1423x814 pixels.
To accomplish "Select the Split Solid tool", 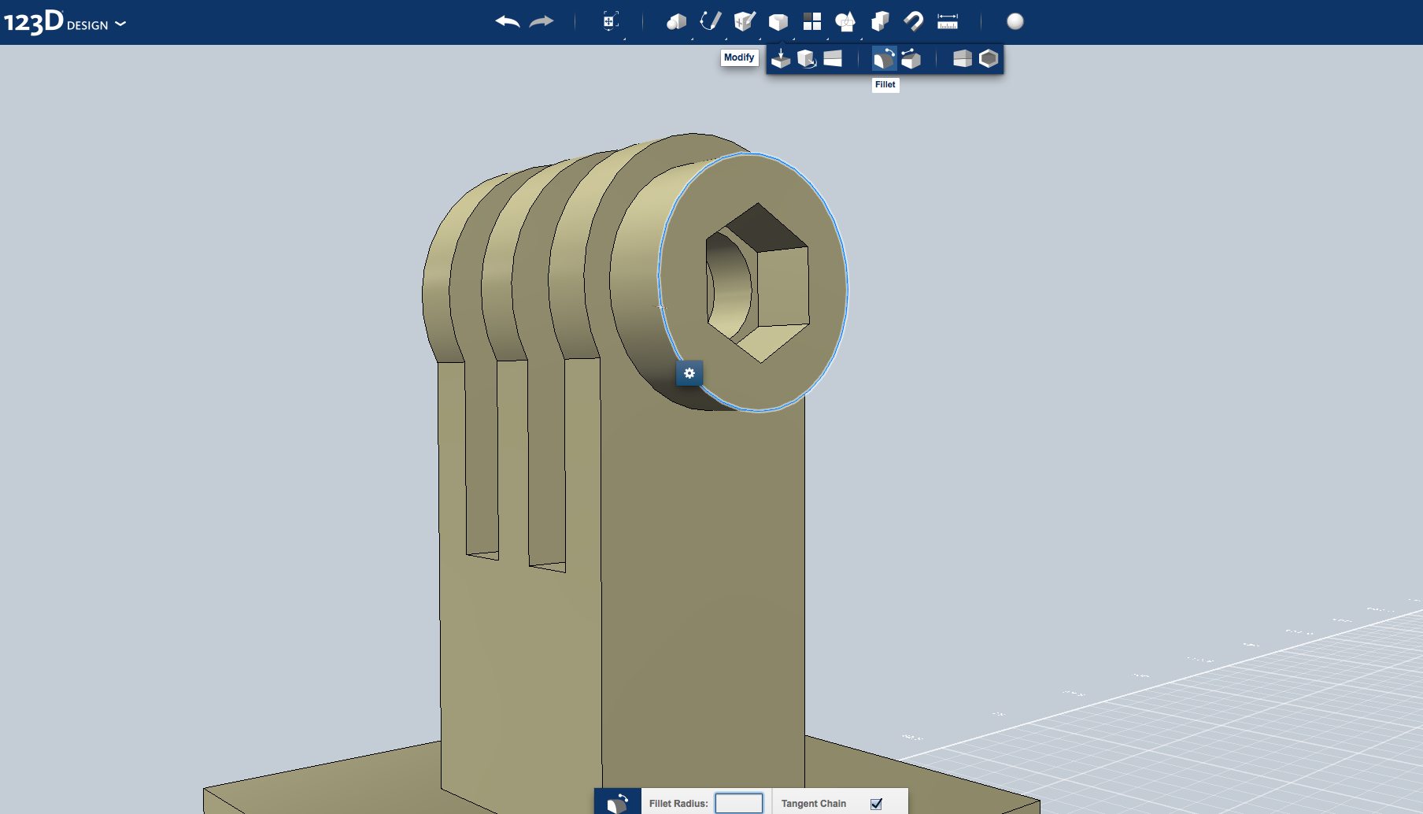I will [962, 58].
